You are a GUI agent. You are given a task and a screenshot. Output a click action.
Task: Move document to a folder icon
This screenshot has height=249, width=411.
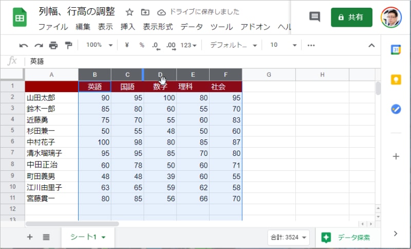[145, 12]
